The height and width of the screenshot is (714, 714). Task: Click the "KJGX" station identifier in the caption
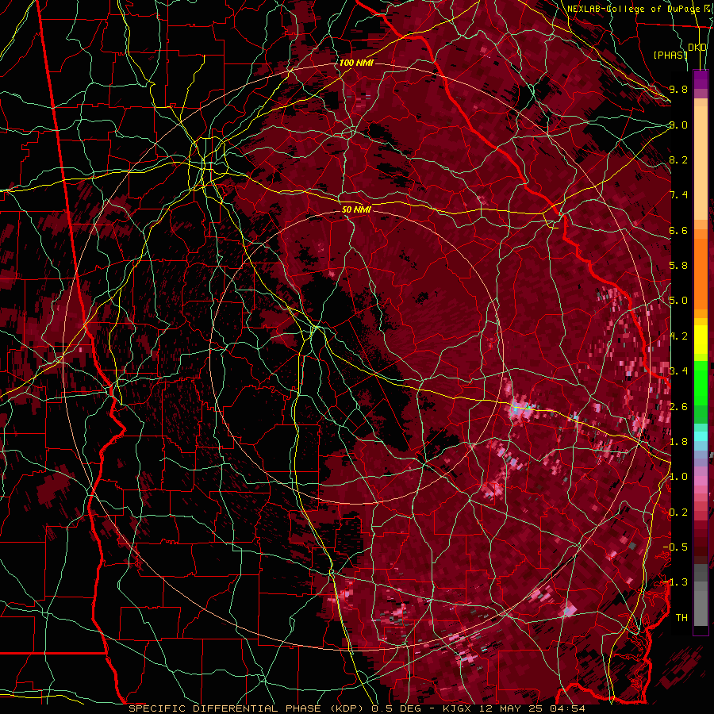tap(456, 708)
